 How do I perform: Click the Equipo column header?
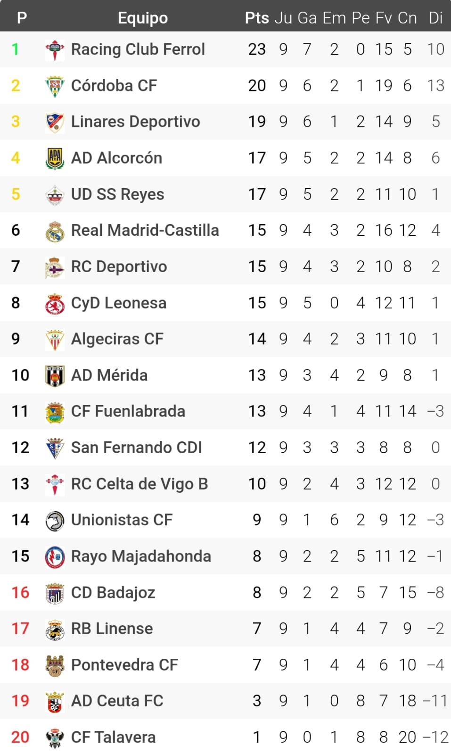143,18
